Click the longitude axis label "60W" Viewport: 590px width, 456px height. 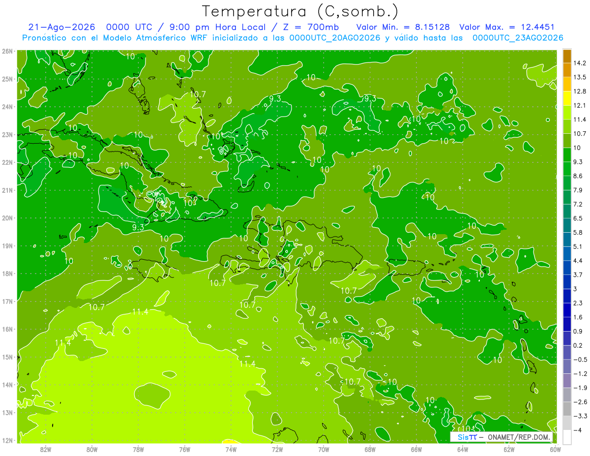pyautogui.click(x=555, y=449)
